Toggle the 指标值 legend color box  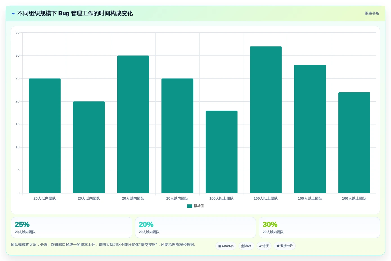click(x=190, y=206)
